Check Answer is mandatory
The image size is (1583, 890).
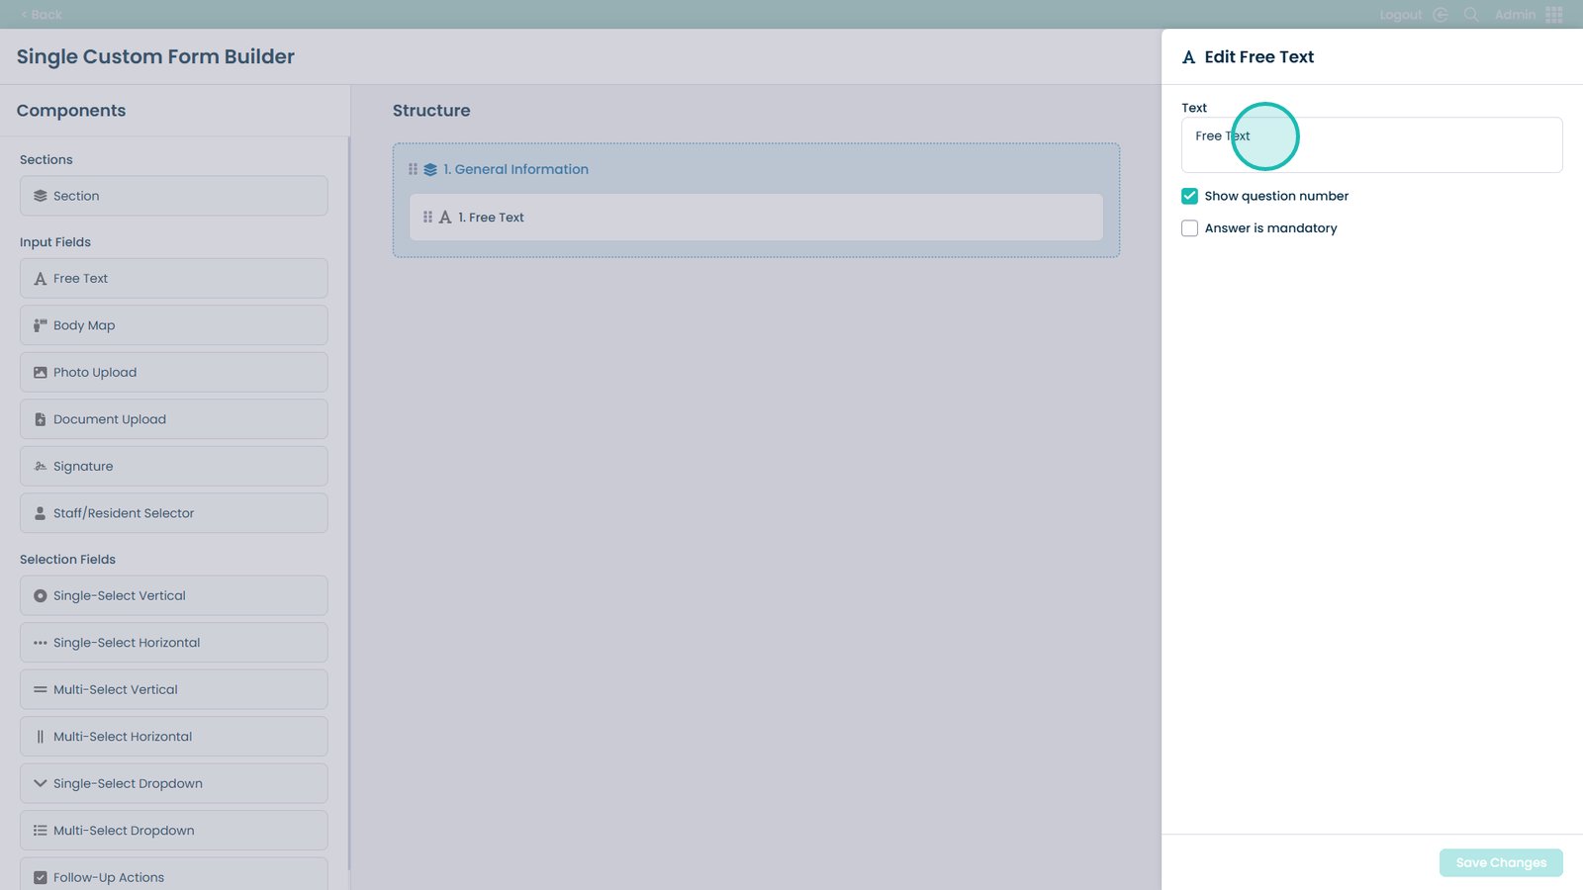[1190, 228]
